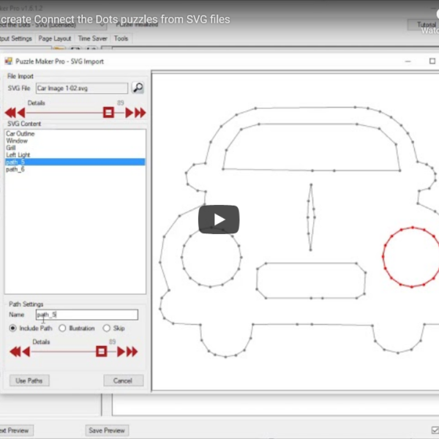This screenshot has height=439, width=439.
Task: Play the video with the center button
Action: tap(219, 219)
